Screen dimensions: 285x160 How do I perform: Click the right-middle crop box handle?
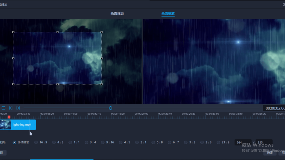click(x=101, y=58)
